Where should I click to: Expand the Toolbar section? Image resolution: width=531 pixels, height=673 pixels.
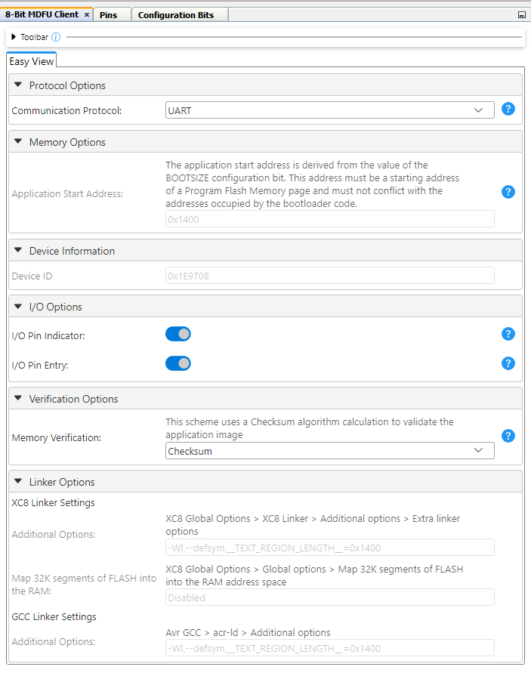click(14, 37)
